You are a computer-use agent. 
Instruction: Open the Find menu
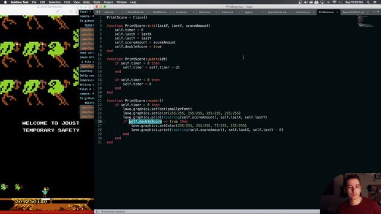67,2
